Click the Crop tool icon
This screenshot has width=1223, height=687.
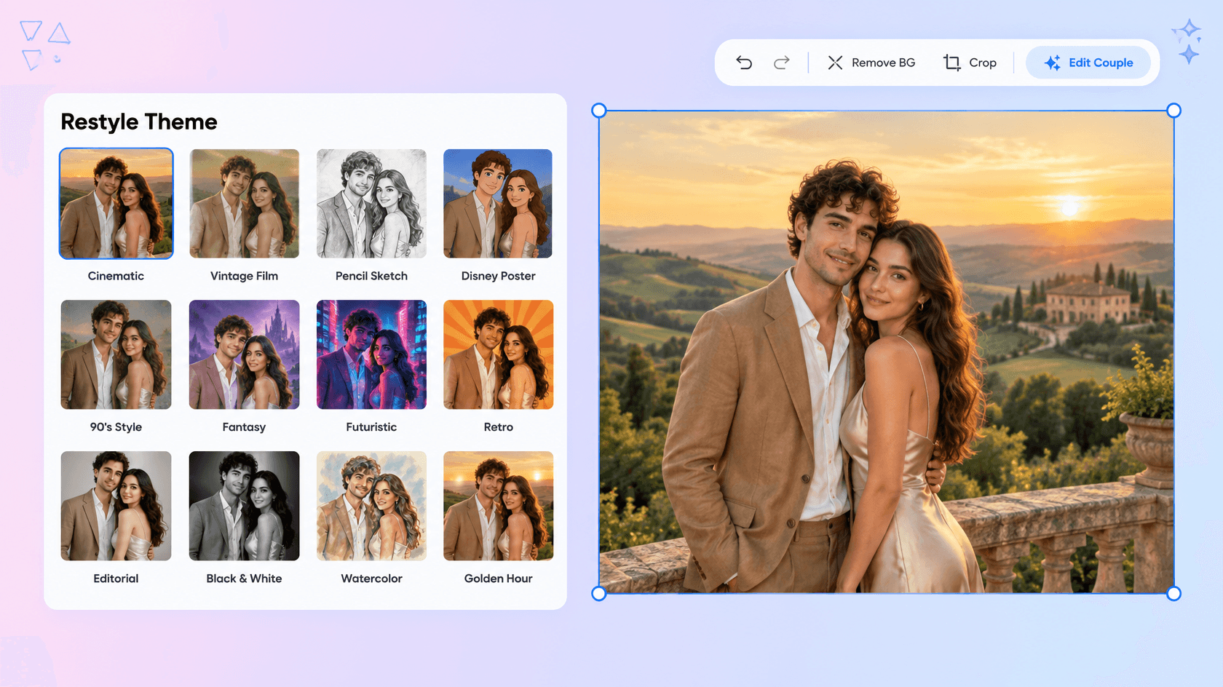[x=952, y=63]
